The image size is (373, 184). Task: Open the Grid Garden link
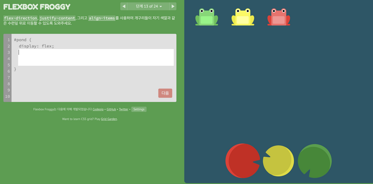point(109,119)
